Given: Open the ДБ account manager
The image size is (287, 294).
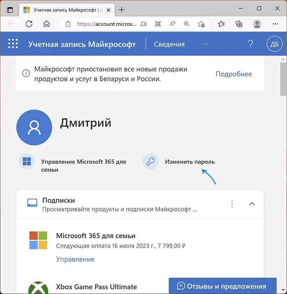Looking at the screenshot, I should click(x=274, y=44).
